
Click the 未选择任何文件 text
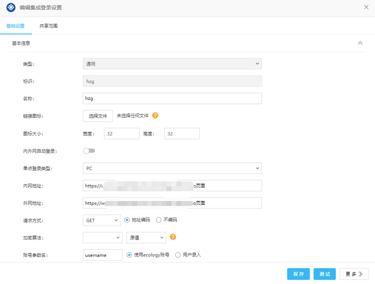(x=133, y=116)
